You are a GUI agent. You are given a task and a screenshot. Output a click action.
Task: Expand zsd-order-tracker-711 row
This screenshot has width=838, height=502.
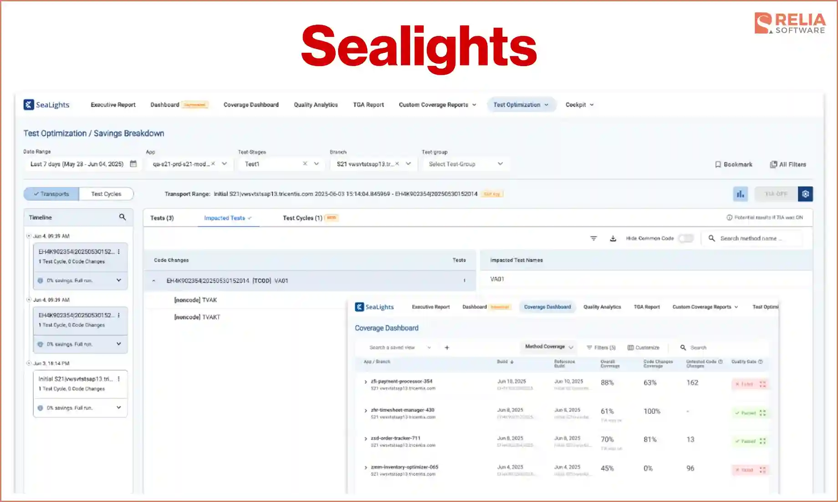[x=365, y=439]
